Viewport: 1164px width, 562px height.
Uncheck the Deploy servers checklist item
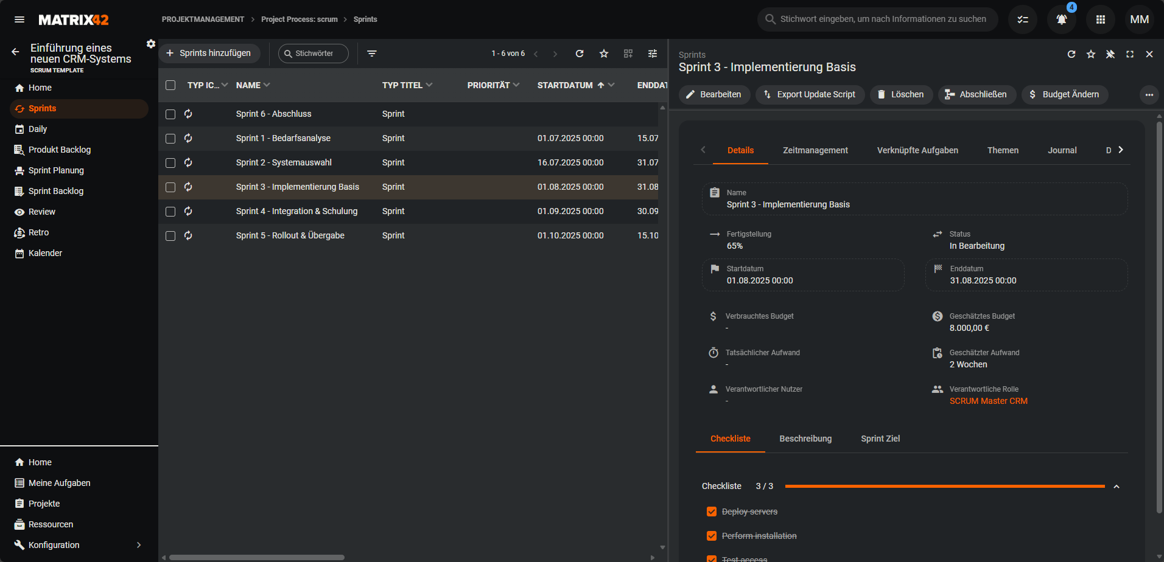pyautogui.click(x=711, y=512)
